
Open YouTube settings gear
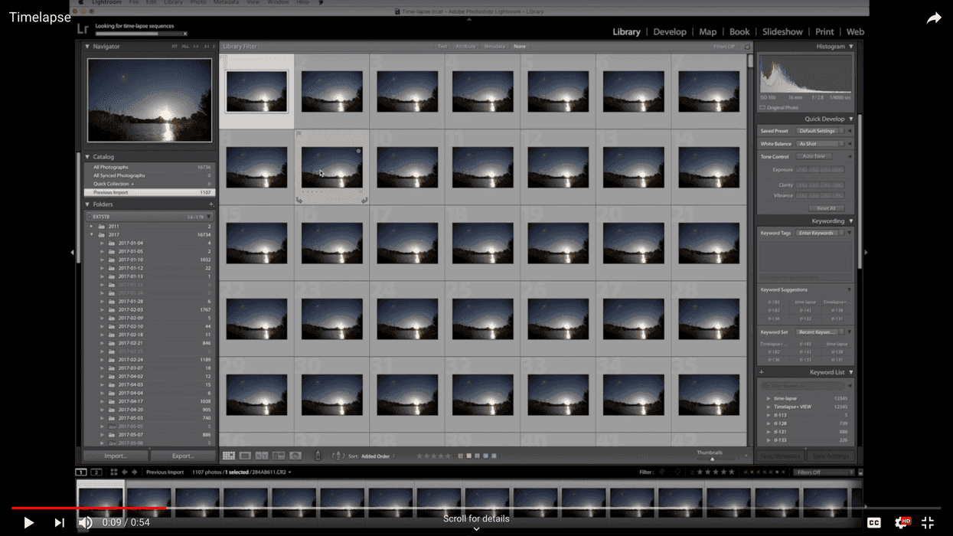click(902, 522)
